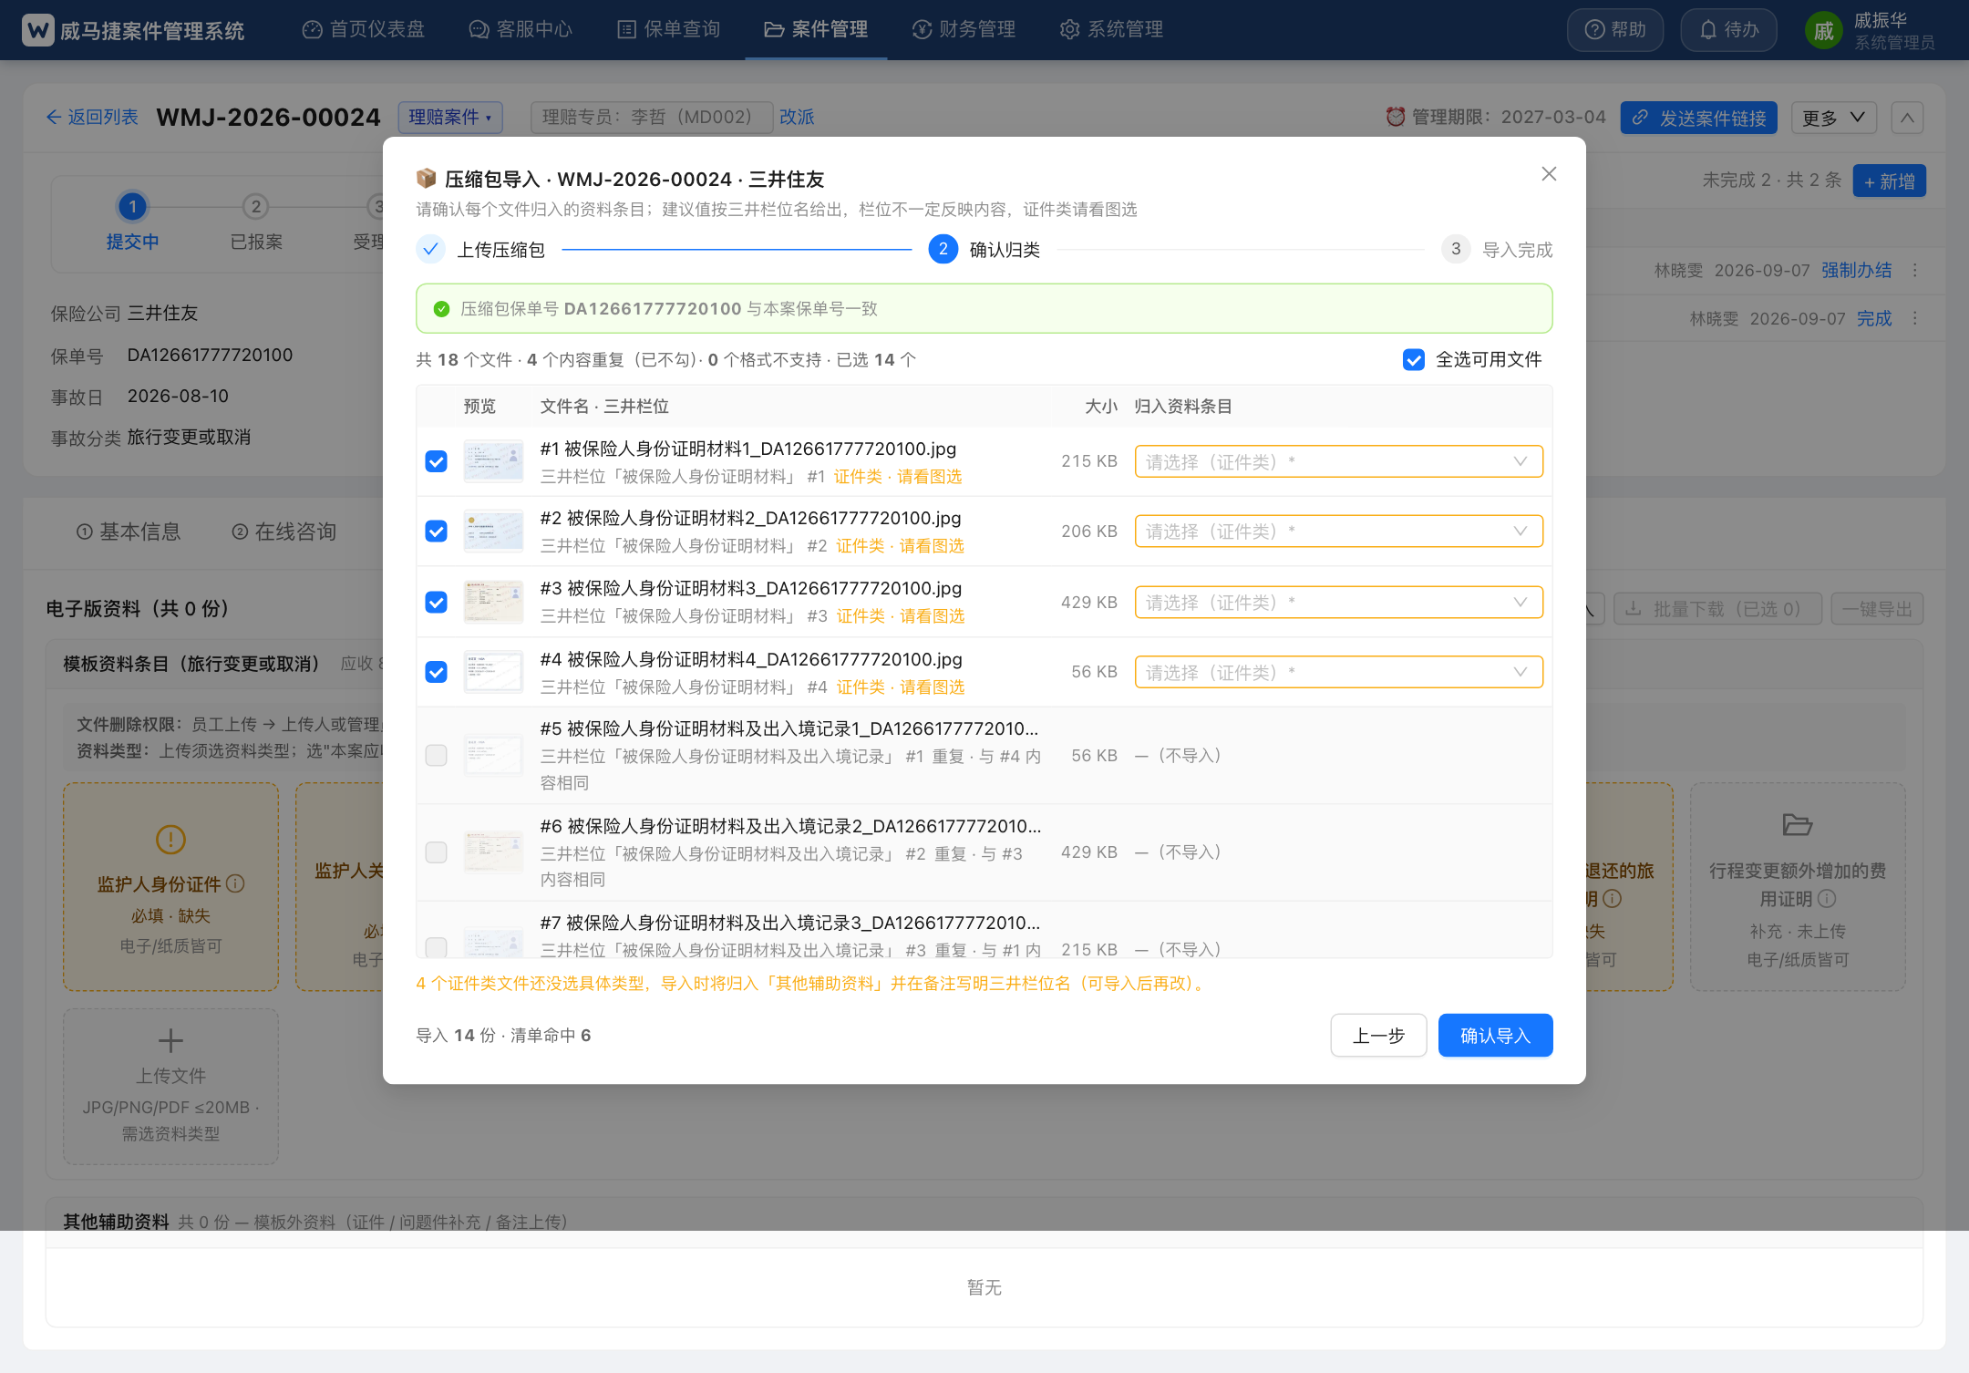Preview thumbnail of file #3
1969x1373 pixels.
(x=493, y=603)
